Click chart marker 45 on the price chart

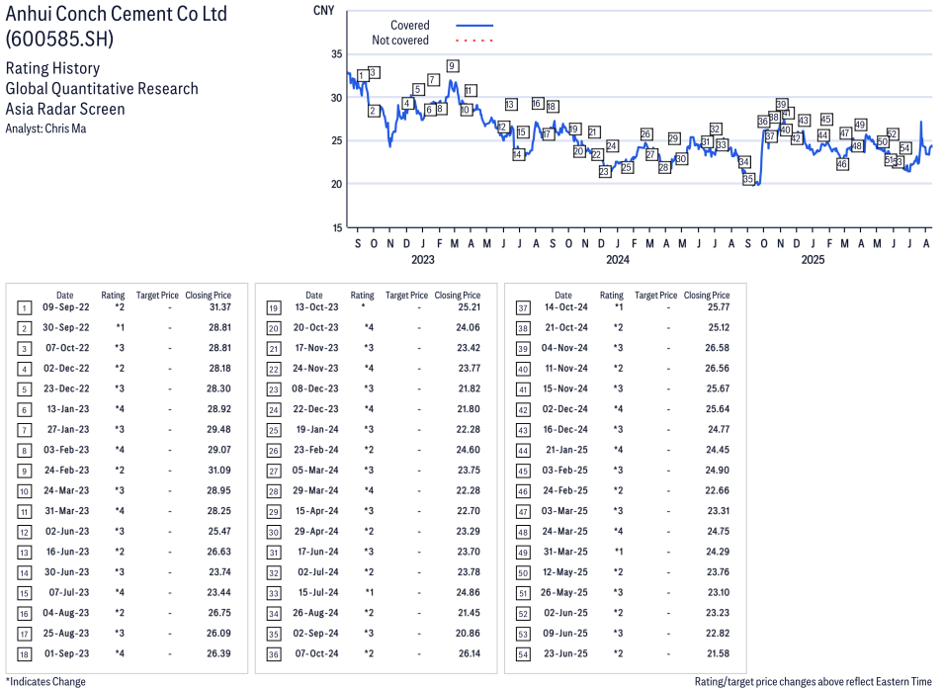point(826,119)
